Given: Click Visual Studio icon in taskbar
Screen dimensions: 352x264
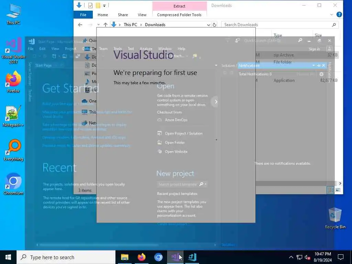Looking at the screenshot, I should pos(175,257).
